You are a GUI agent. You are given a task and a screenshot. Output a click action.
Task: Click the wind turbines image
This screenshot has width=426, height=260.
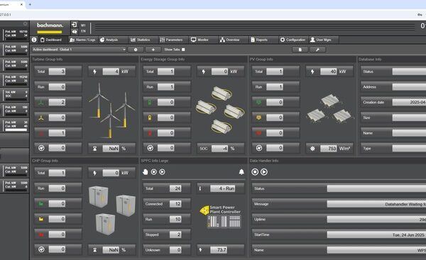coord(111,110)
